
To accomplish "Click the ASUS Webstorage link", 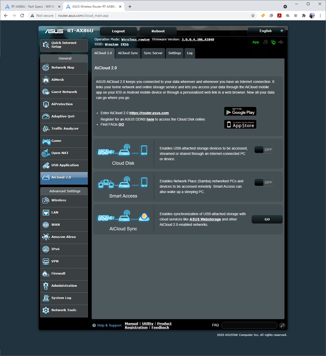I will 205,219.
